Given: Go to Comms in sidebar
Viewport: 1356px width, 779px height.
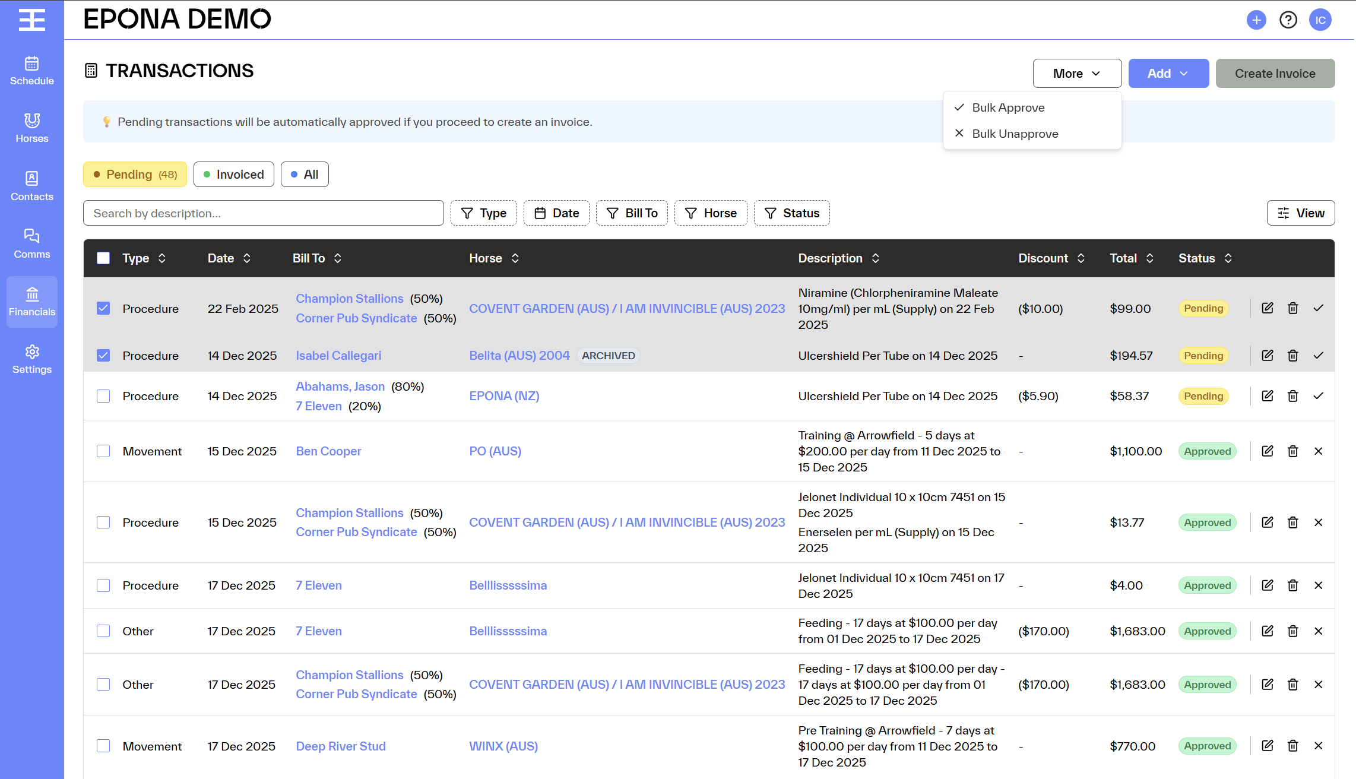Looking at the screenshot, I should click(32, 243).
